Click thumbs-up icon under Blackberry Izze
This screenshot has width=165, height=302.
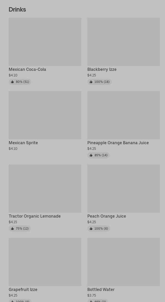(91, 82)
